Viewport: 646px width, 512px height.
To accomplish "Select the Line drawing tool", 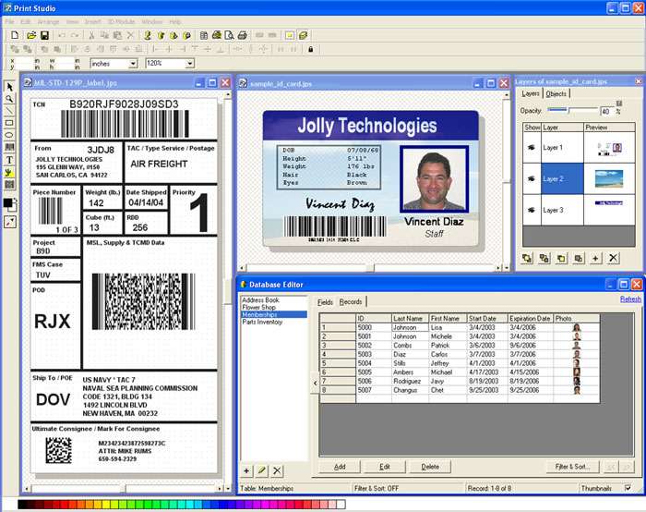I will pos(9,111).
